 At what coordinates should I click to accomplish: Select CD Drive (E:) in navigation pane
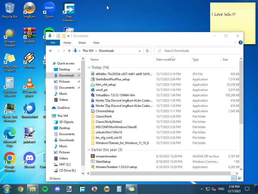point(67,171)
